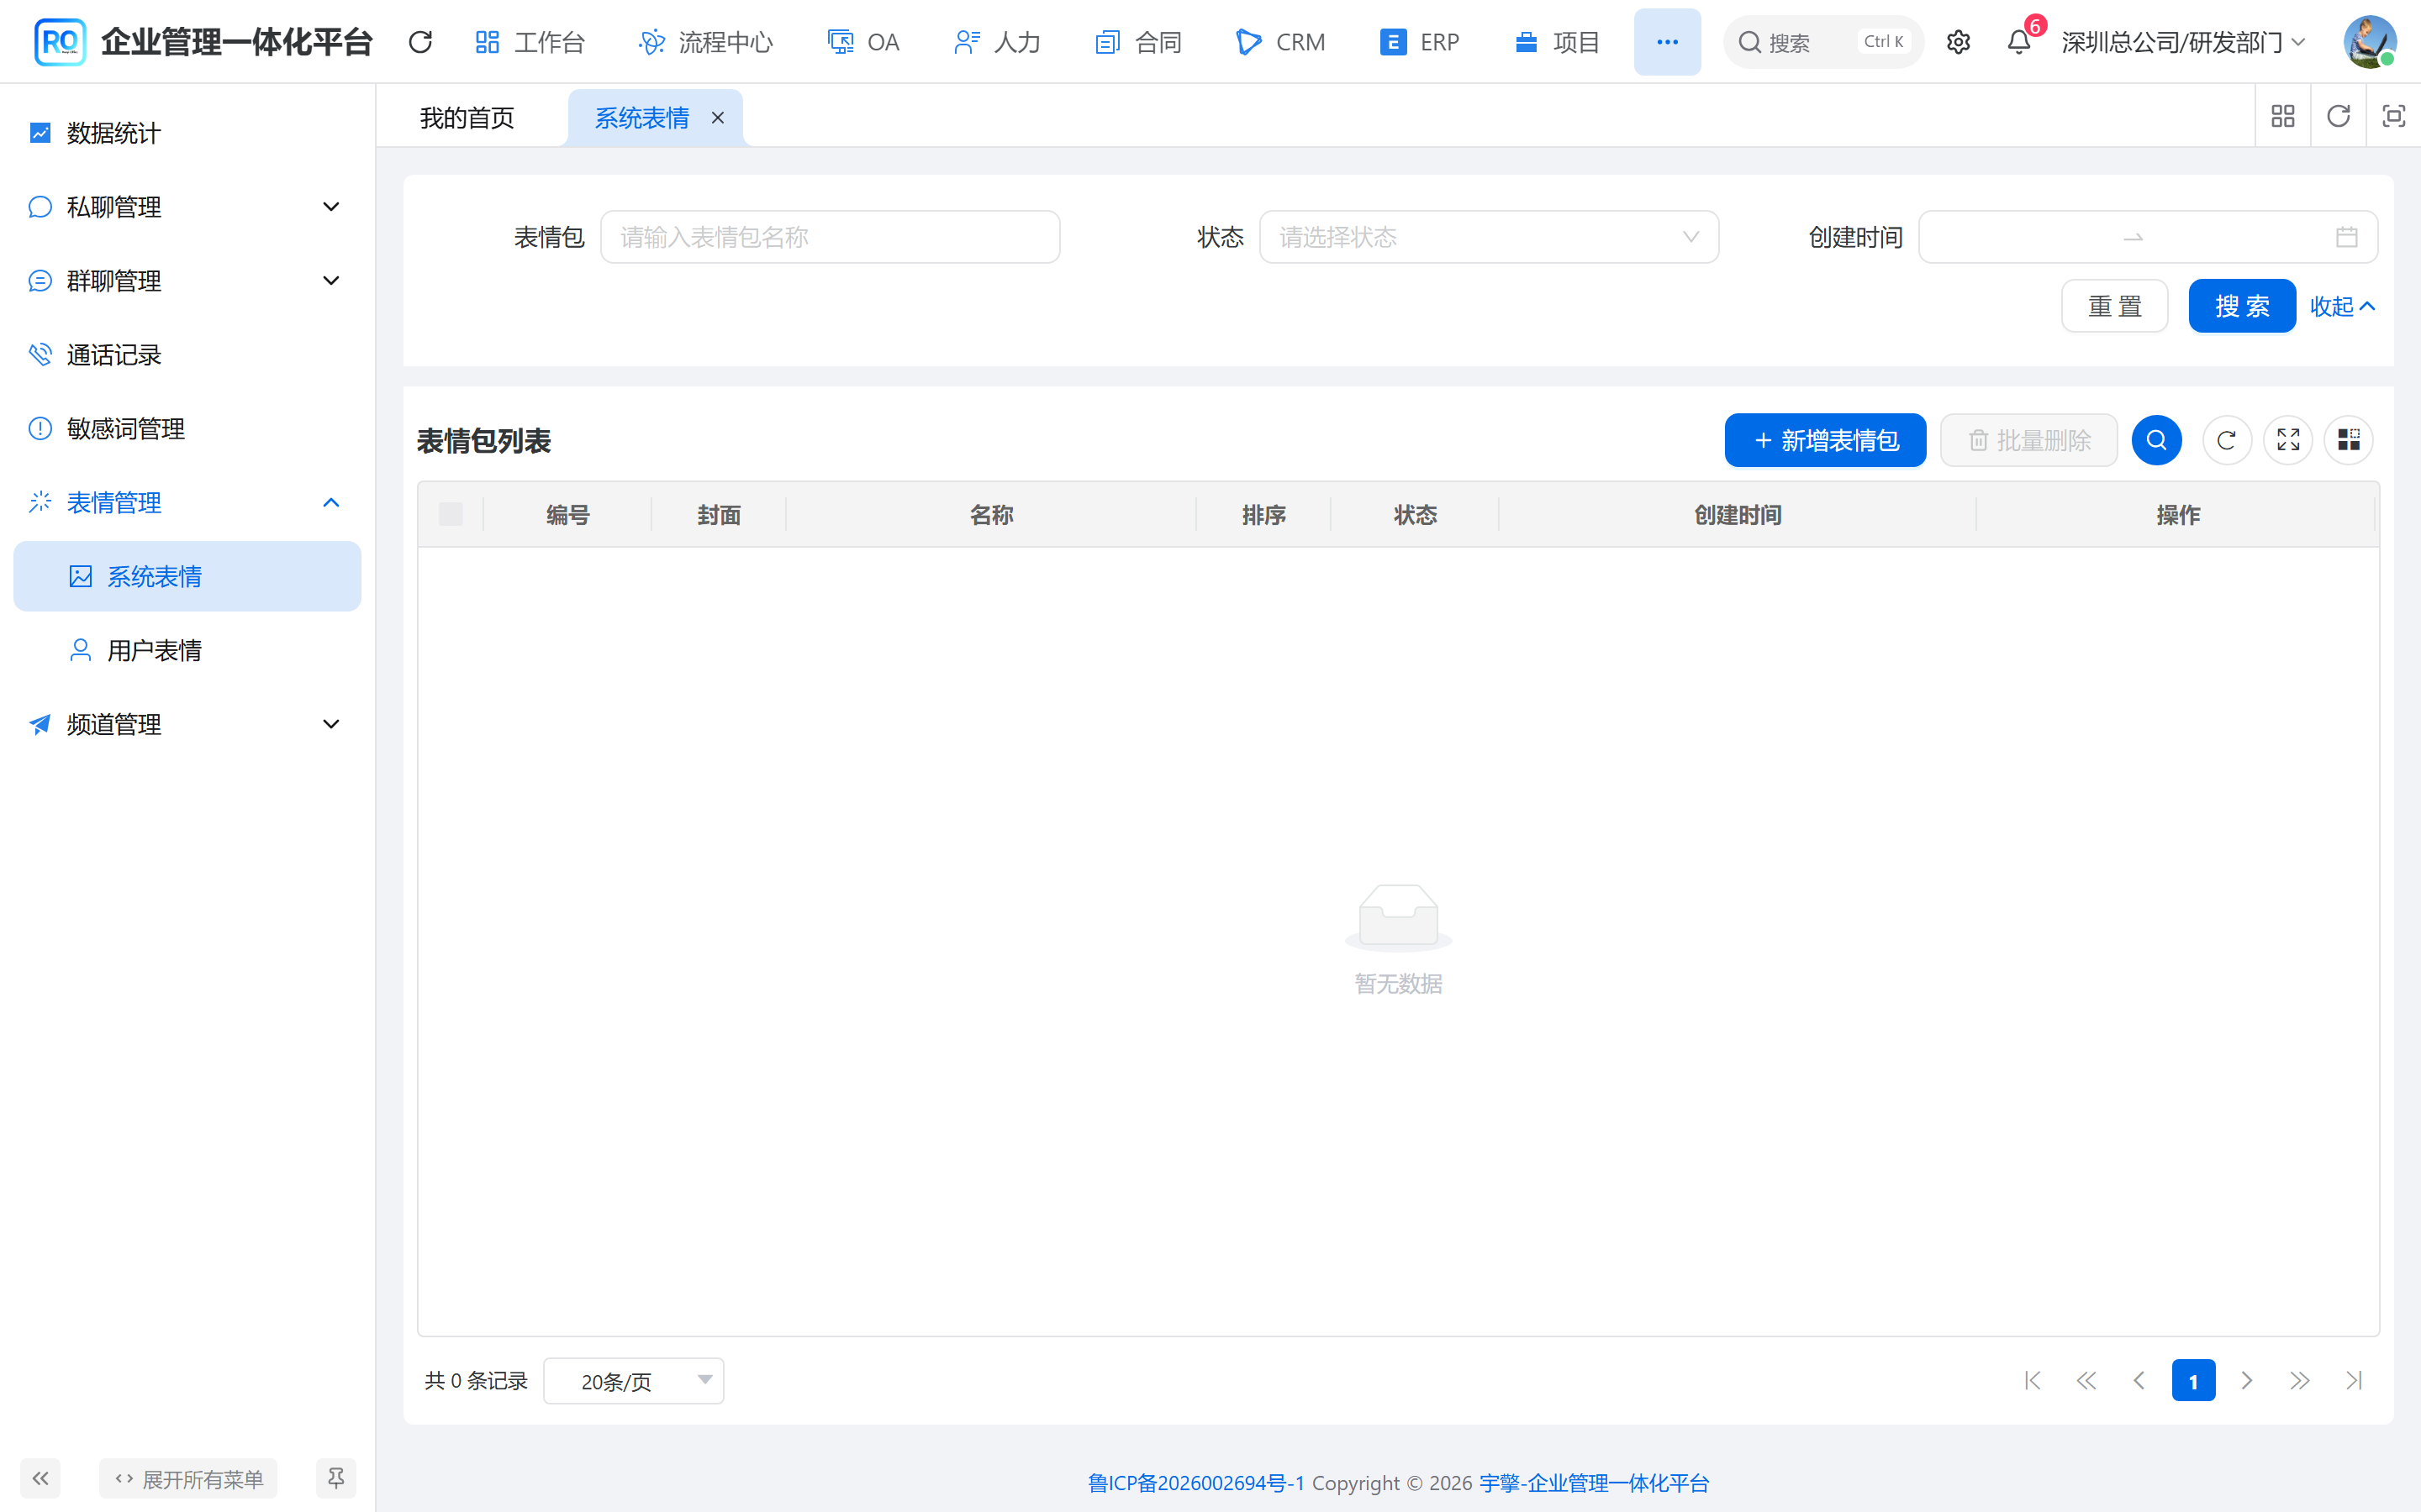Click the refresh icon beside the platform title

[420, 42]
